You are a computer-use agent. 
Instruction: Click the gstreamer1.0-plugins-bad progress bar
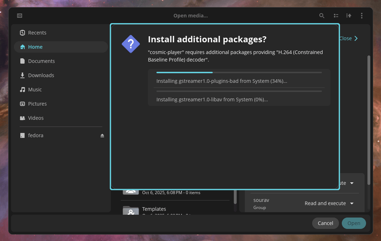240,72
